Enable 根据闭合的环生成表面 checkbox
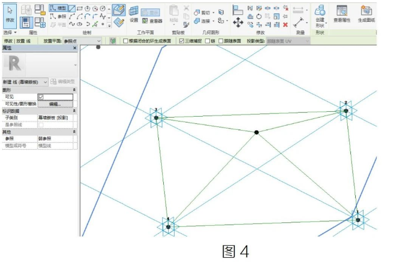Screen dimensions: 397x262 pos(125,41)
